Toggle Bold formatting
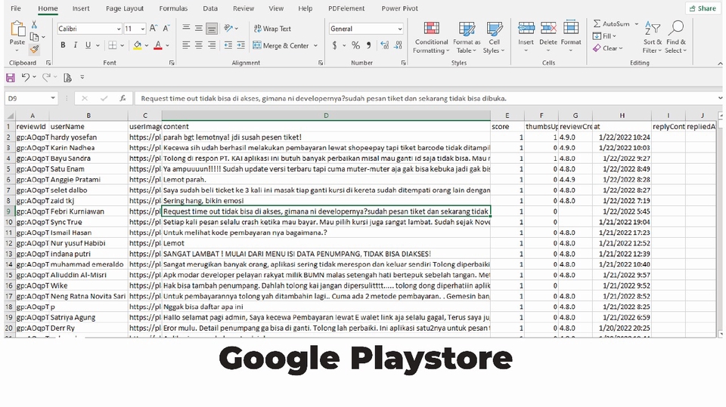The image size is (726, 407). pyautogui.click(x=63, y=45)
